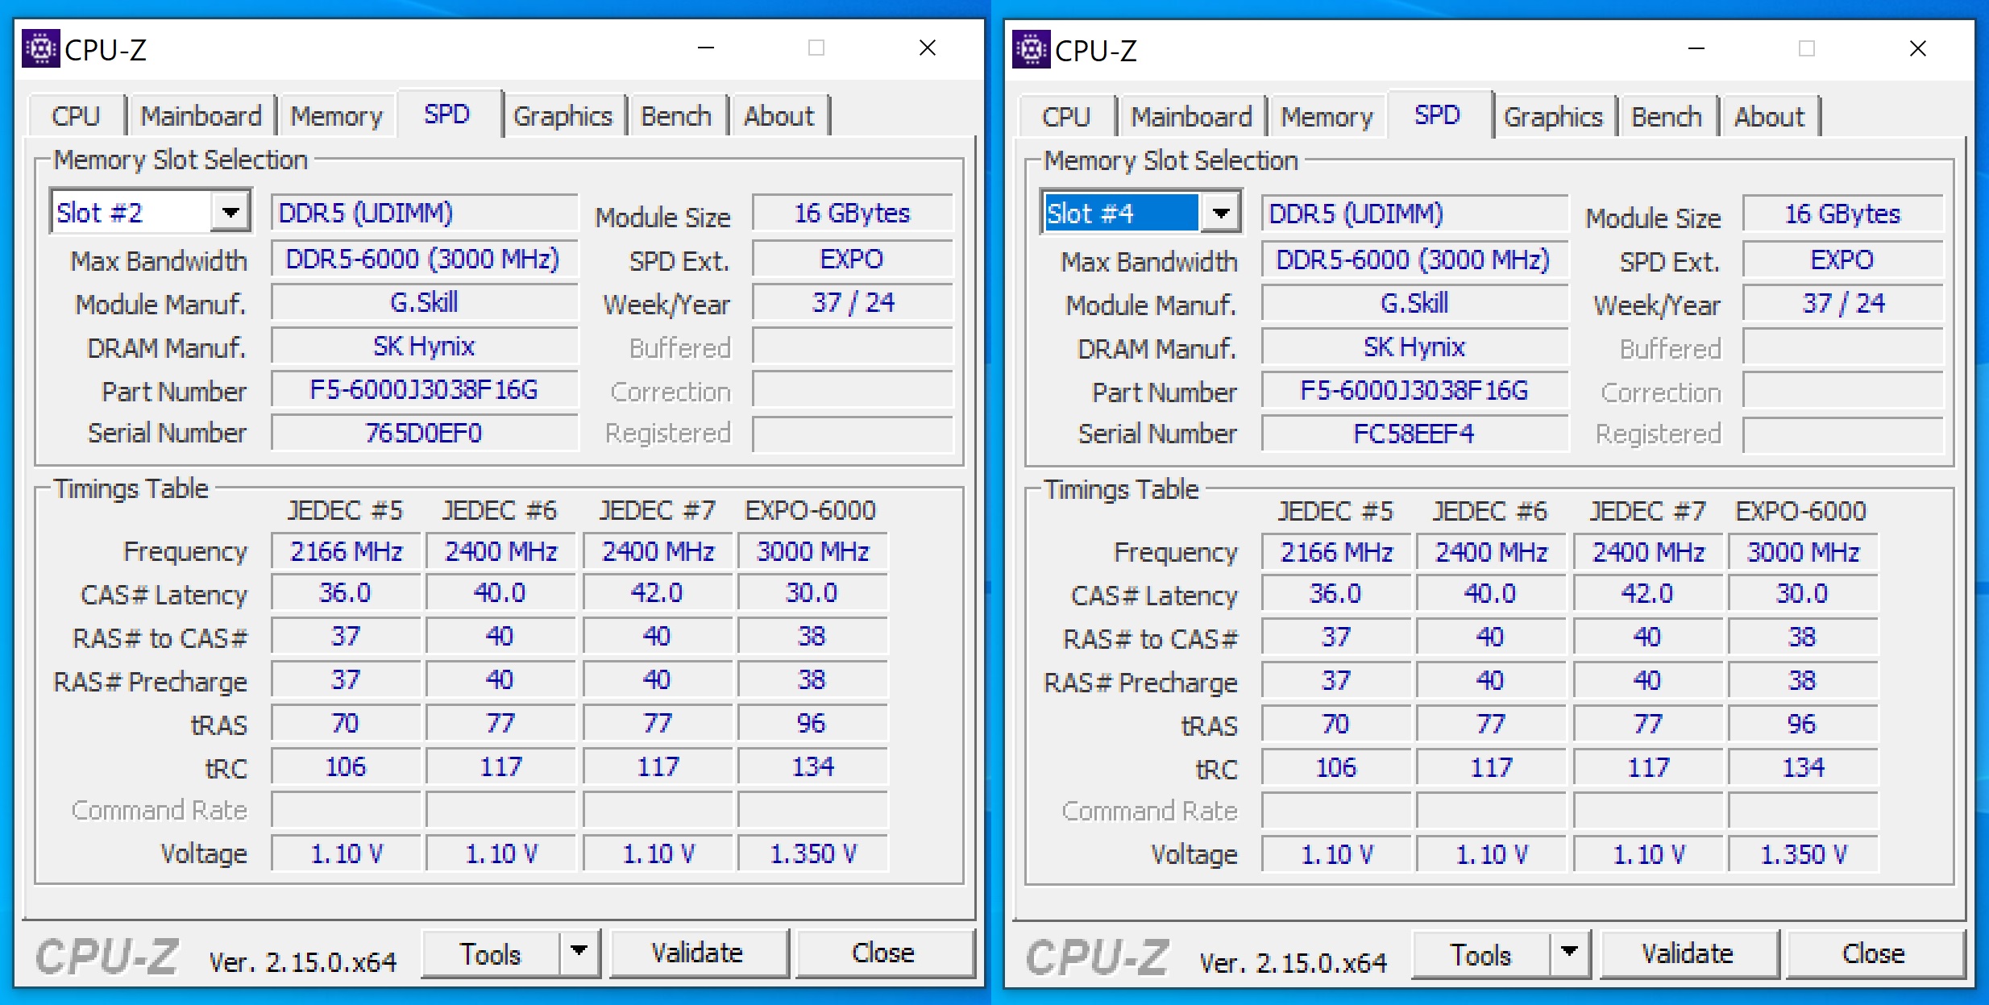Click CPU-Z app icon in left window title bar
The width and height of the screenshot is (1989, 1005).
[40, 49]
